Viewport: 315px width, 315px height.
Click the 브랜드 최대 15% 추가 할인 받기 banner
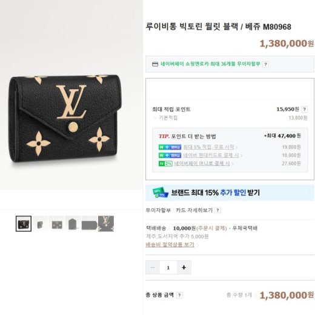click(230, 193)
